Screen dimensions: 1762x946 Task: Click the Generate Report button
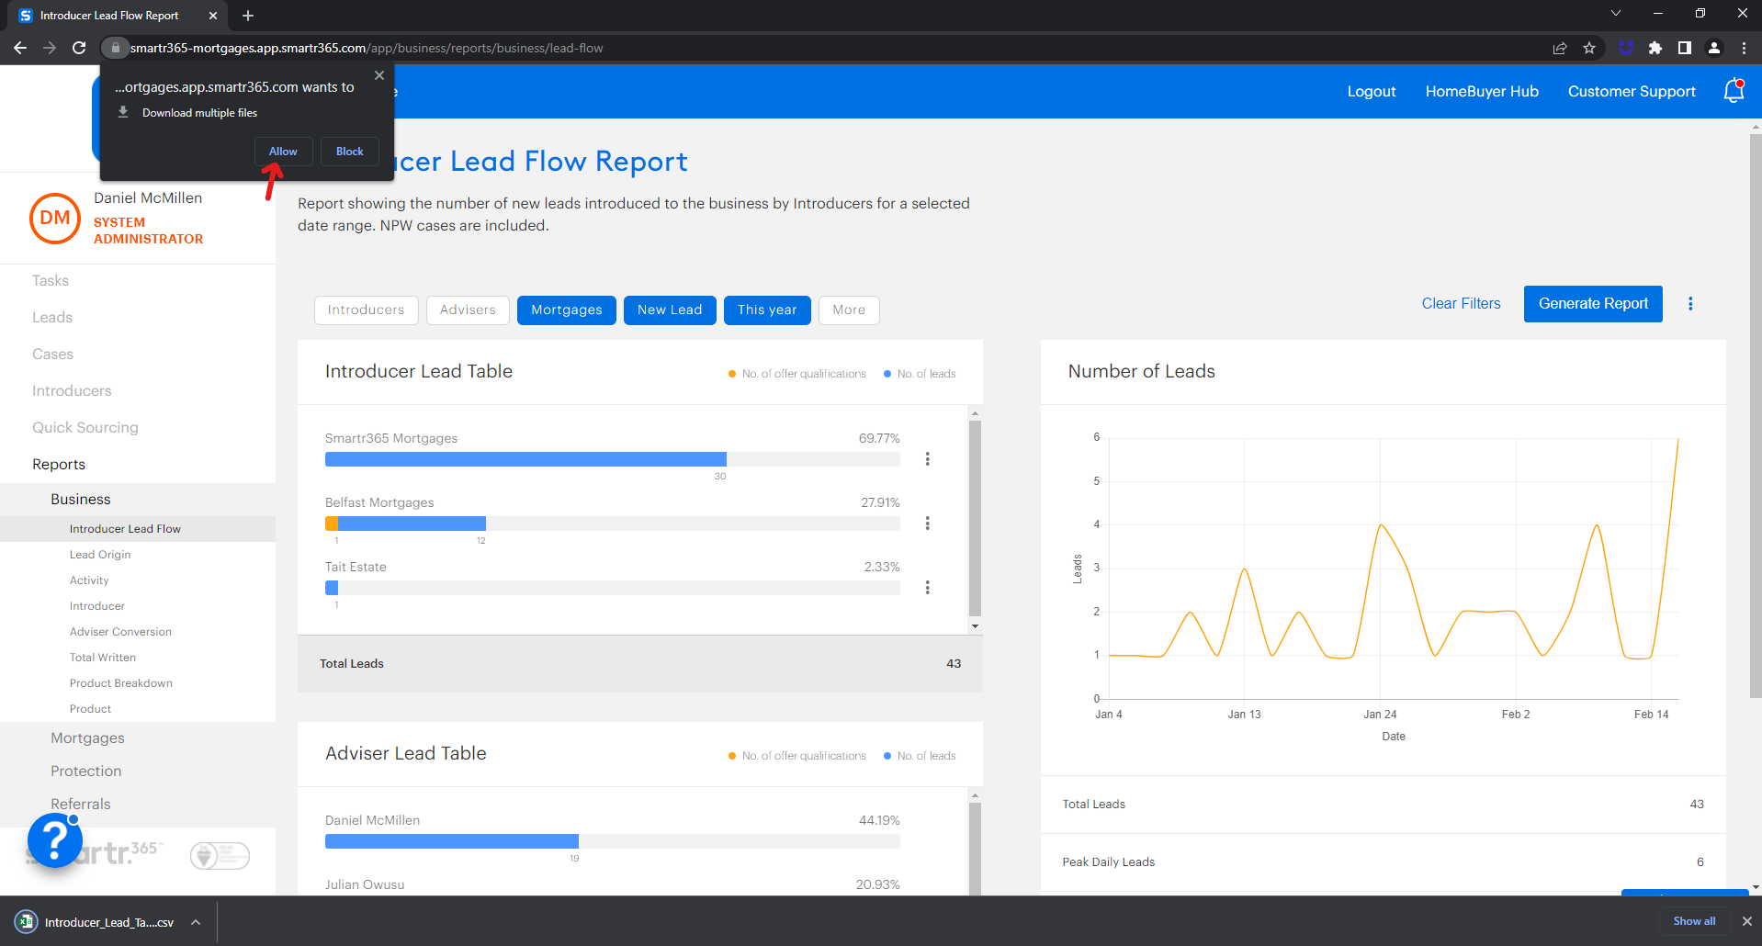pos(1593,304)
